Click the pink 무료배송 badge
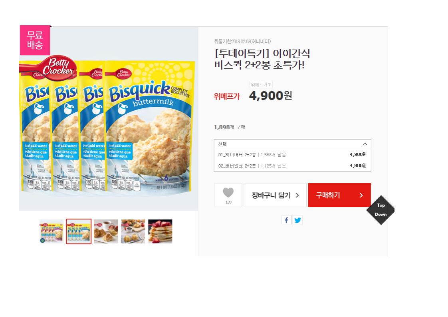 tap(35, 40)
